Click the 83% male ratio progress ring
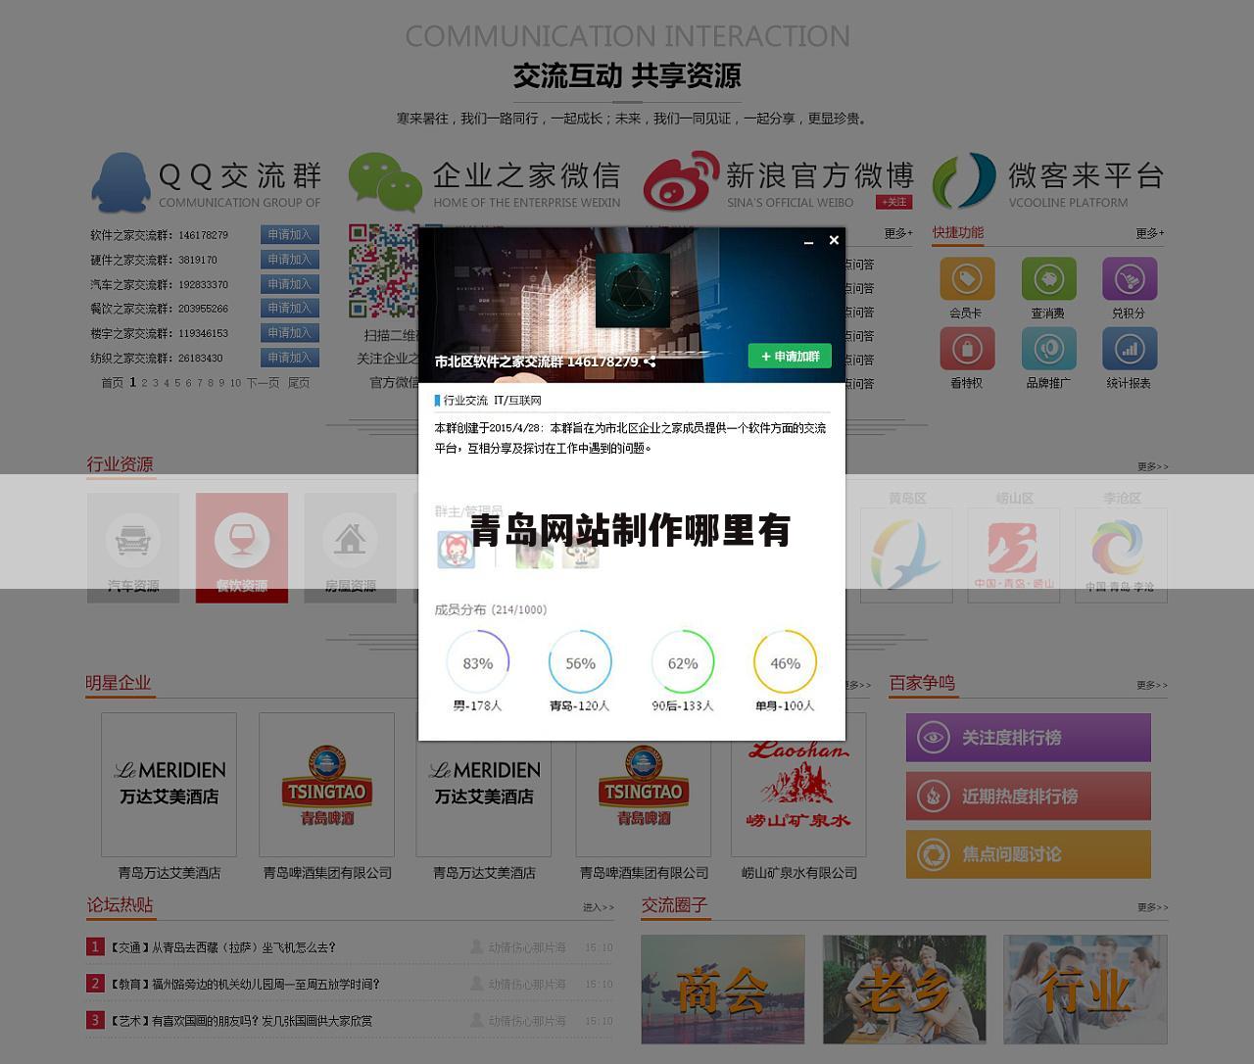Viewport: 1254px width, 1064px height. tap(477, 663)
